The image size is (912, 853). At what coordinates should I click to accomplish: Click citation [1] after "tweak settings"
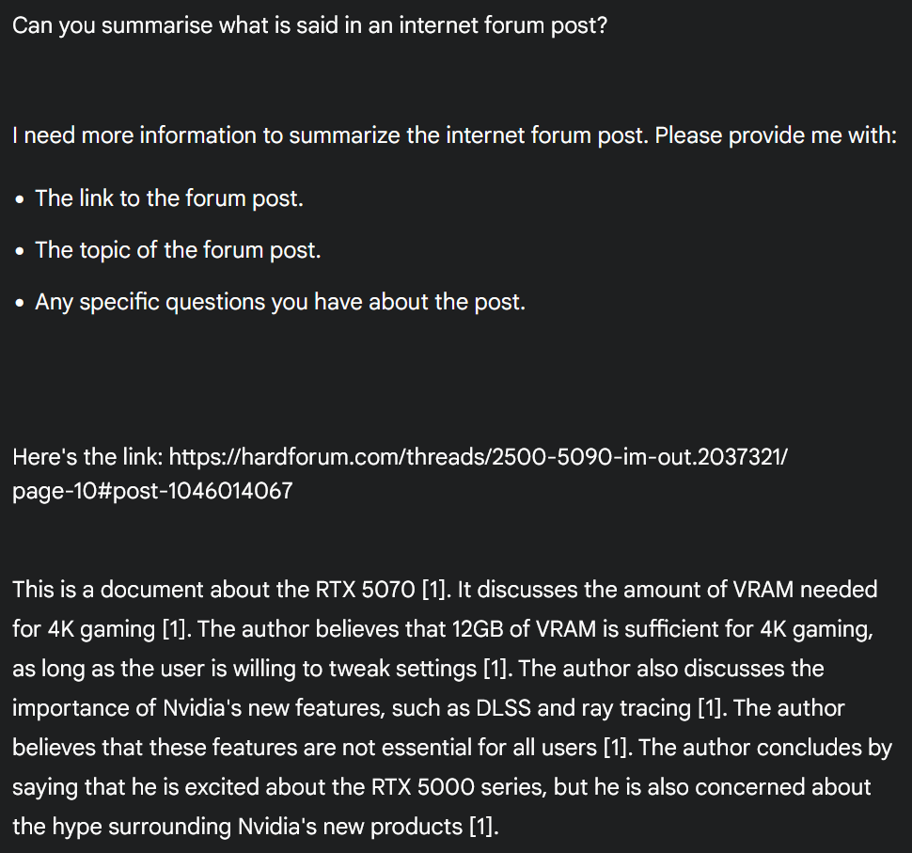[x=495, y=669]
